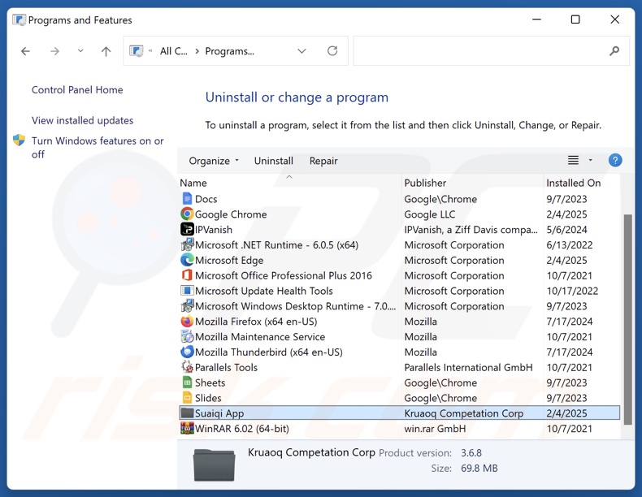Click the 69.8 MB size value
Viewport: 642px width, 497px height.
point(479,468)
